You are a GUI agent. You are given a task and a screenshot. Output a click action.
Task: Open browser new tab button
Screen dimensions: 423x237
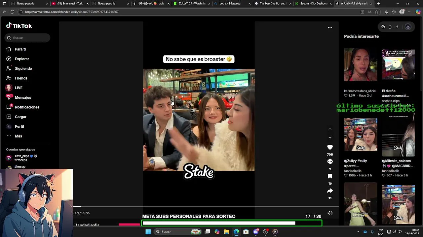point(378,4)
